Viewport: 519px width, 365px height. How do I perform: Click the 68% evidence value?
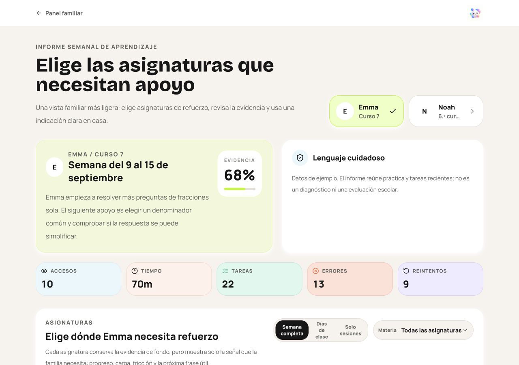pos(240,175)
